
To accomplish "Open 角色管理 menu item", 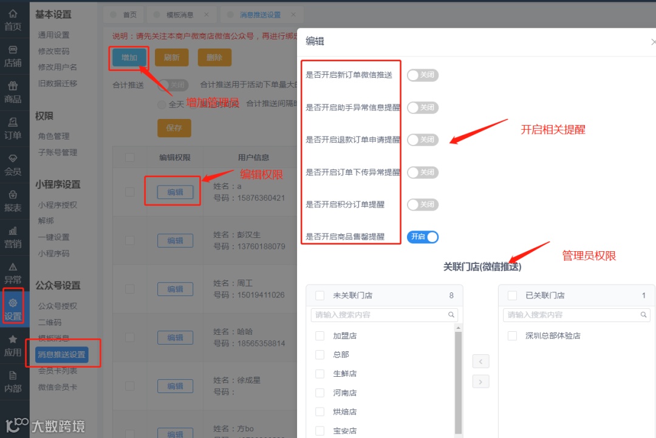I will tap(53, 136).
